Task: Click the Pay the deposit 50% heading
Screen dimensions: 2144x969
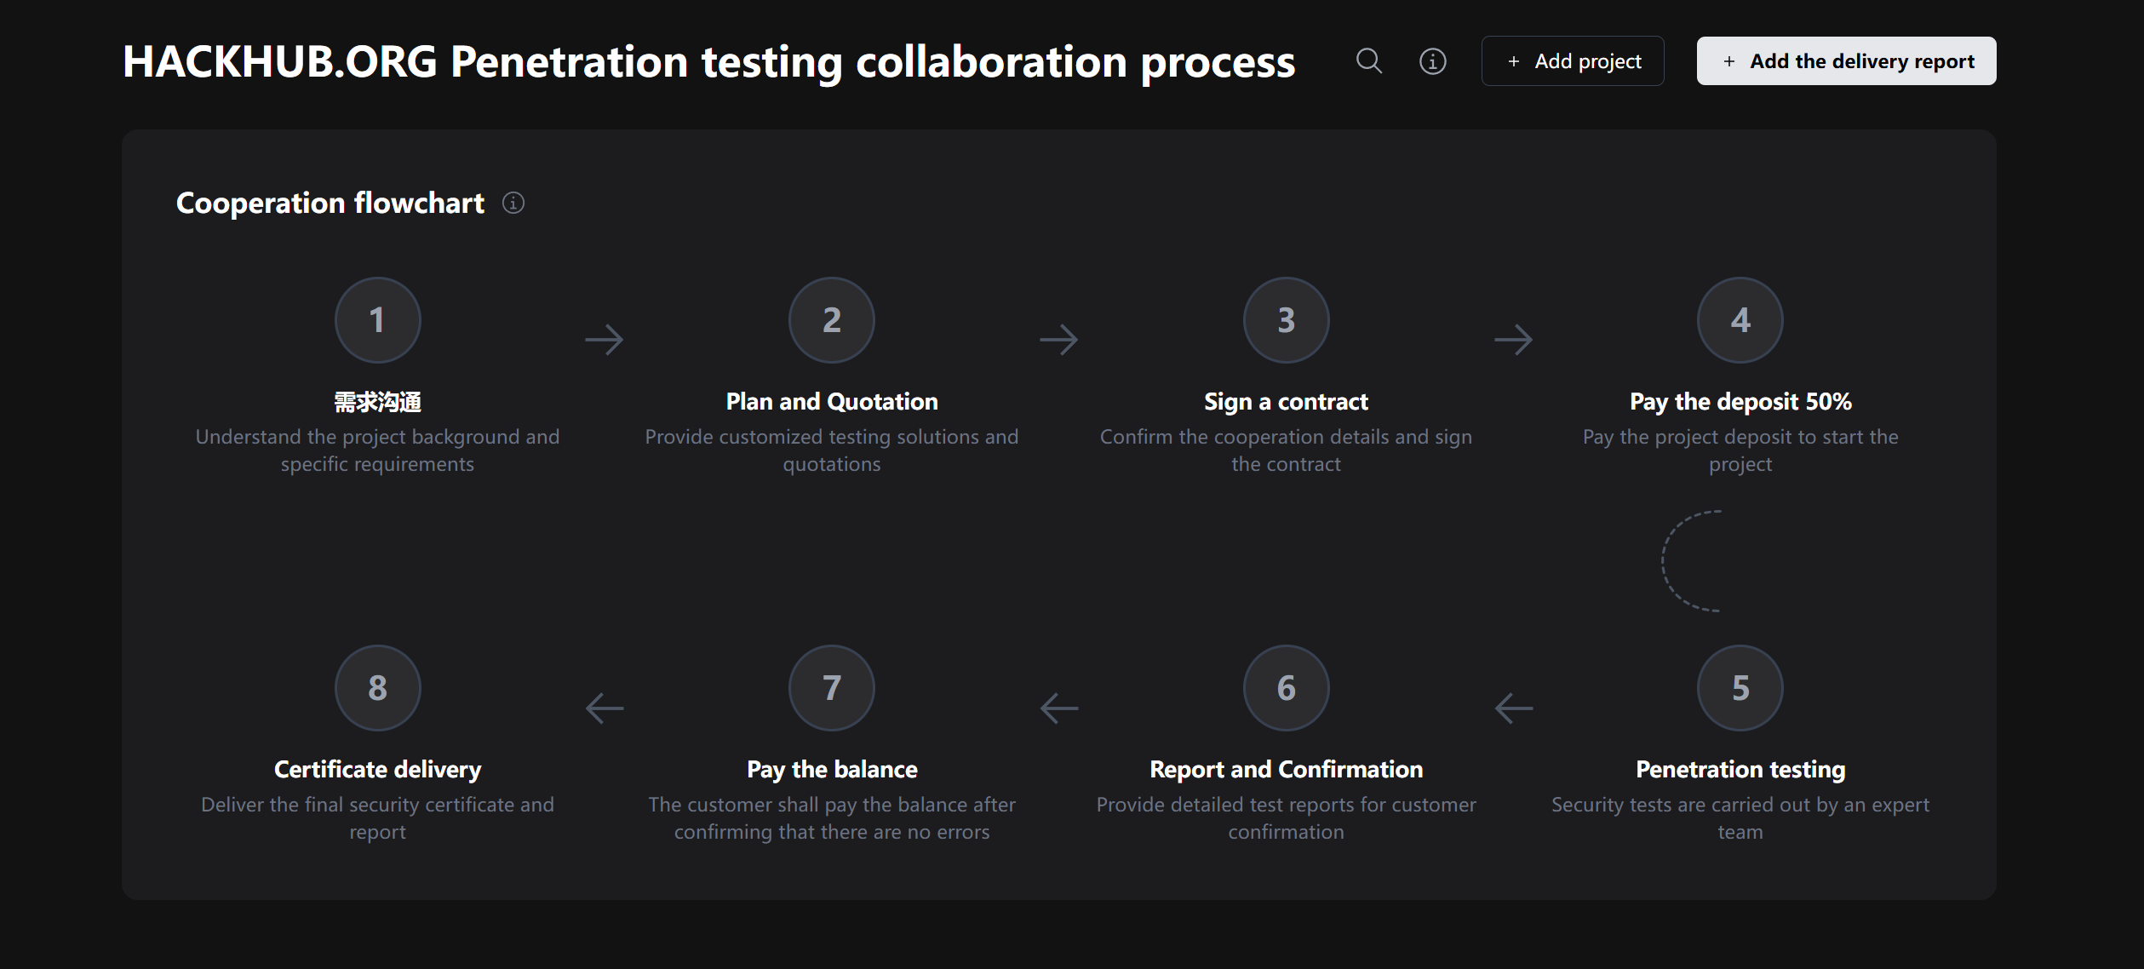Action: [1740, 401]
